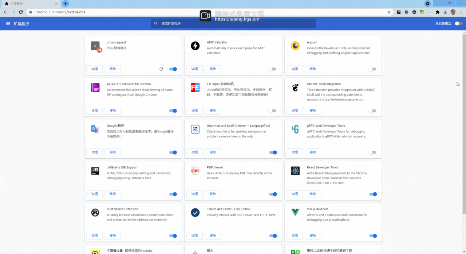Click 移除 for AMP Validator

click(213, 69)
